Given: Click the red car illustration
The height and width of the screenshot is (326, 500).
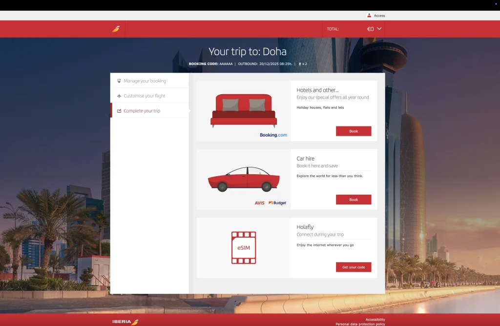Looking at the screenshot, I should click(244, 179).
